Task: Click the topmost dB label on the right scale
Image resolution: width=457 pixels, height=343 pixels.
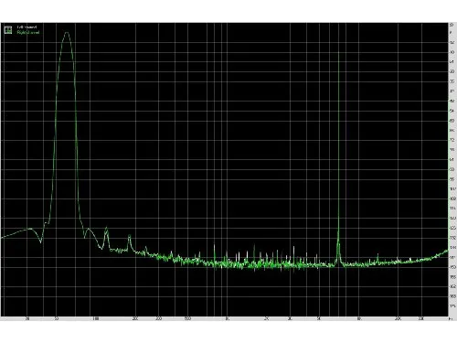Action: tap(452, 25)
